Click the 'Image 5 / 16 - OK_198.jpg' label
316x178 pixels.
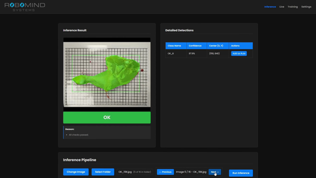pos(191,172)
